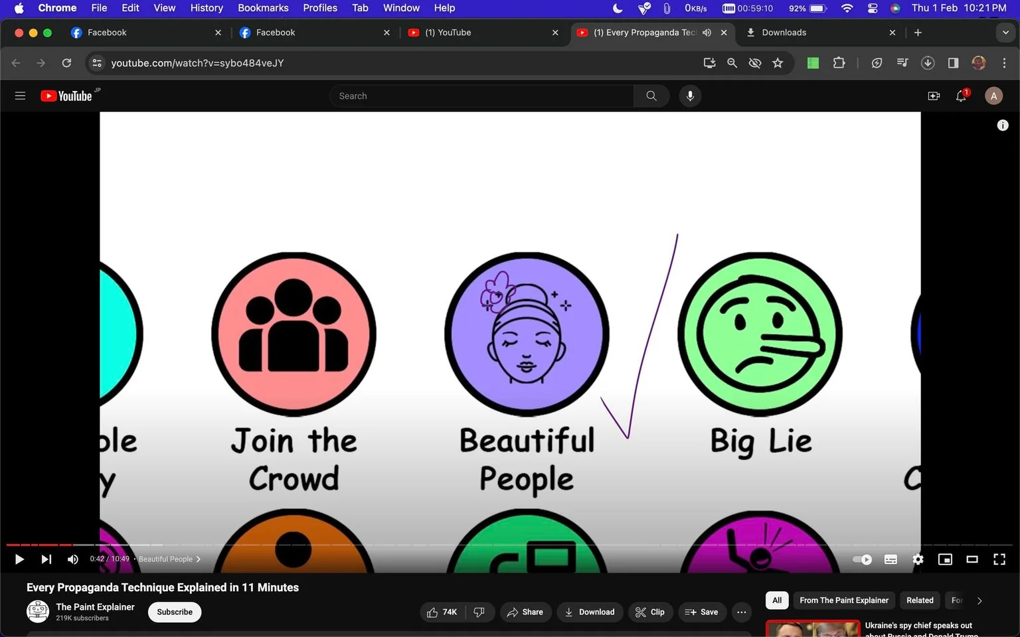Enable theater mode

click(972, 559)
